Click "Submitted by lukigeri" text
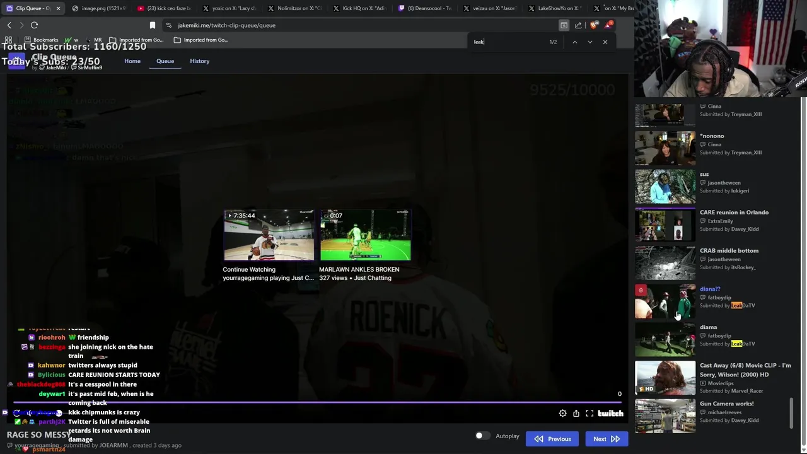 click(x=724, y=191)
